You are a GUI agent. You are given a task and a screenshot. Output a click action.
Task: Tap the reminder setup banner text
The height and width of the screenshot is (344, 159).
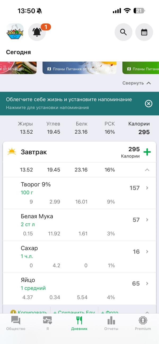point(69,103)
